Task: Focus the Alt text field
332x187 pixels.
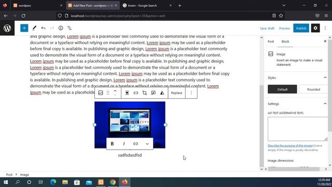Action: tap(298, 129)
